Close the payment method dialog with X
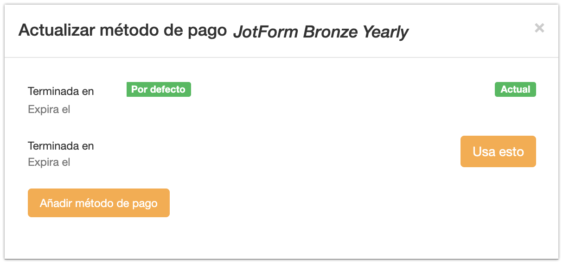The image size is (563, 264). tap(539, 28)
